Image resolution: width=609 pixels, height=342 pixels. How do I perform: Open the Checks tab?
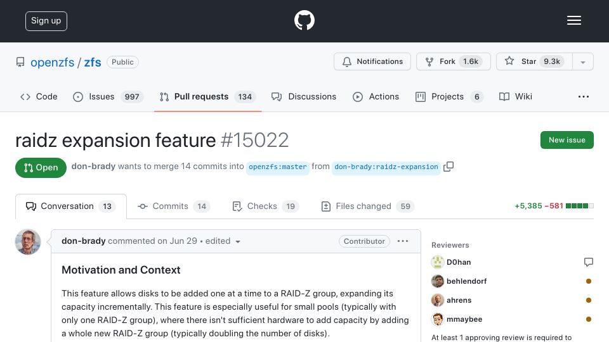click(266, 206)
